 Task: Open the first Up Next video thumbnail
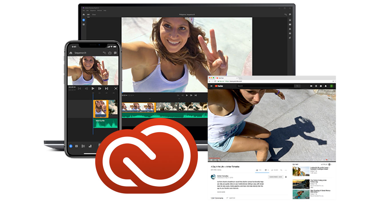click(x=301, y=171)
